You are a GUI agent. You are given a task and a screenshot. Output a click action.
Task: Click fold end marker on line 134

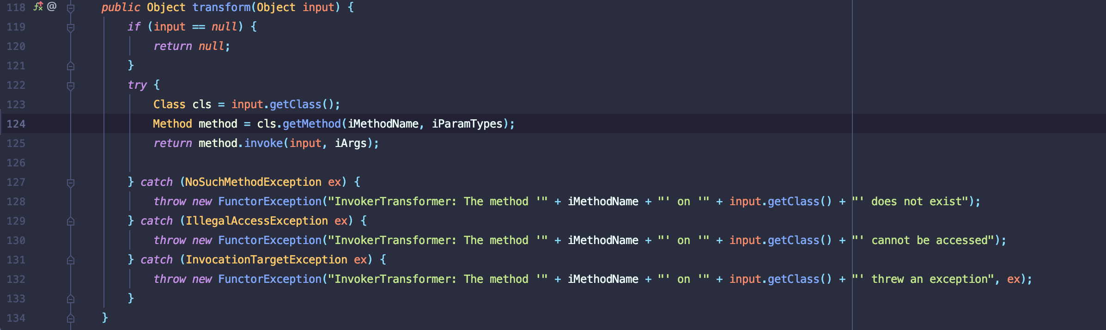[x=71, y=318]
